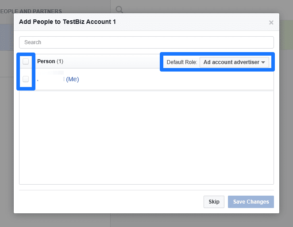Click the Default Role label

click(x=181, y=62)
